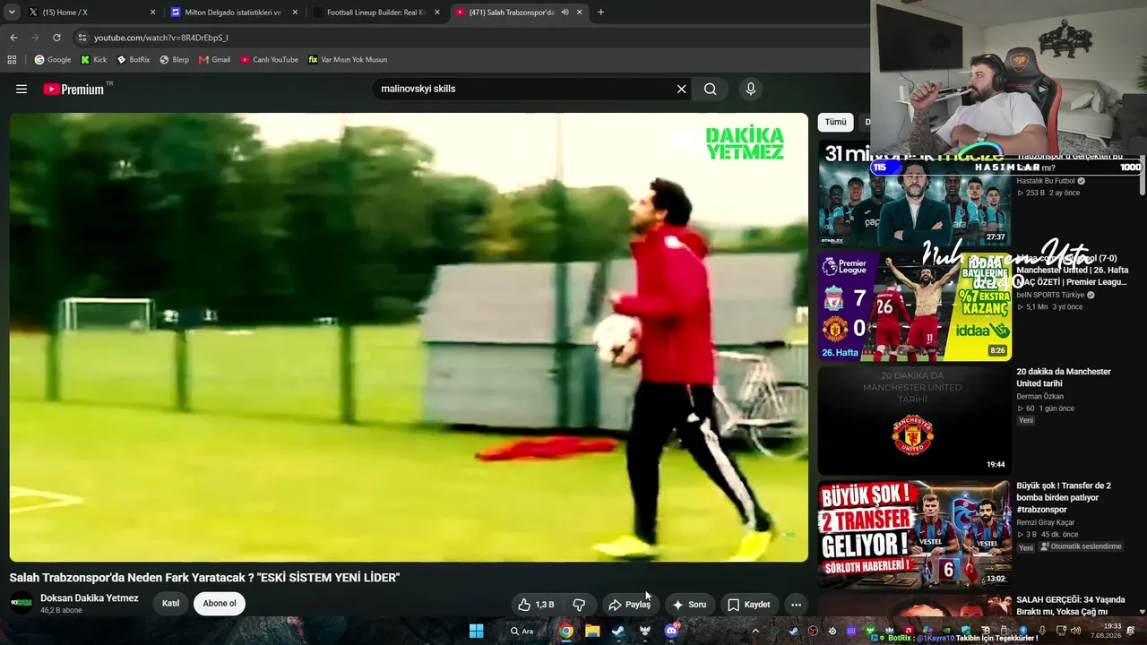
Task: Click the main video player
Action: [x=409, y=338]
